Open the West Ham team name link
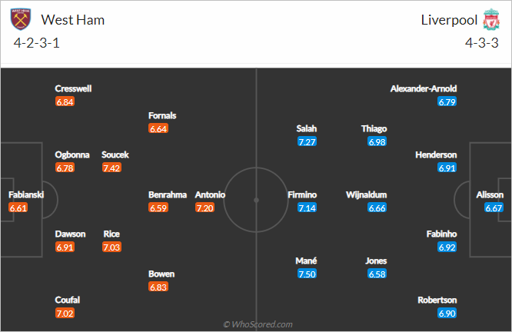The width and height of the screenshot is (512, 332). pos(72,20)
